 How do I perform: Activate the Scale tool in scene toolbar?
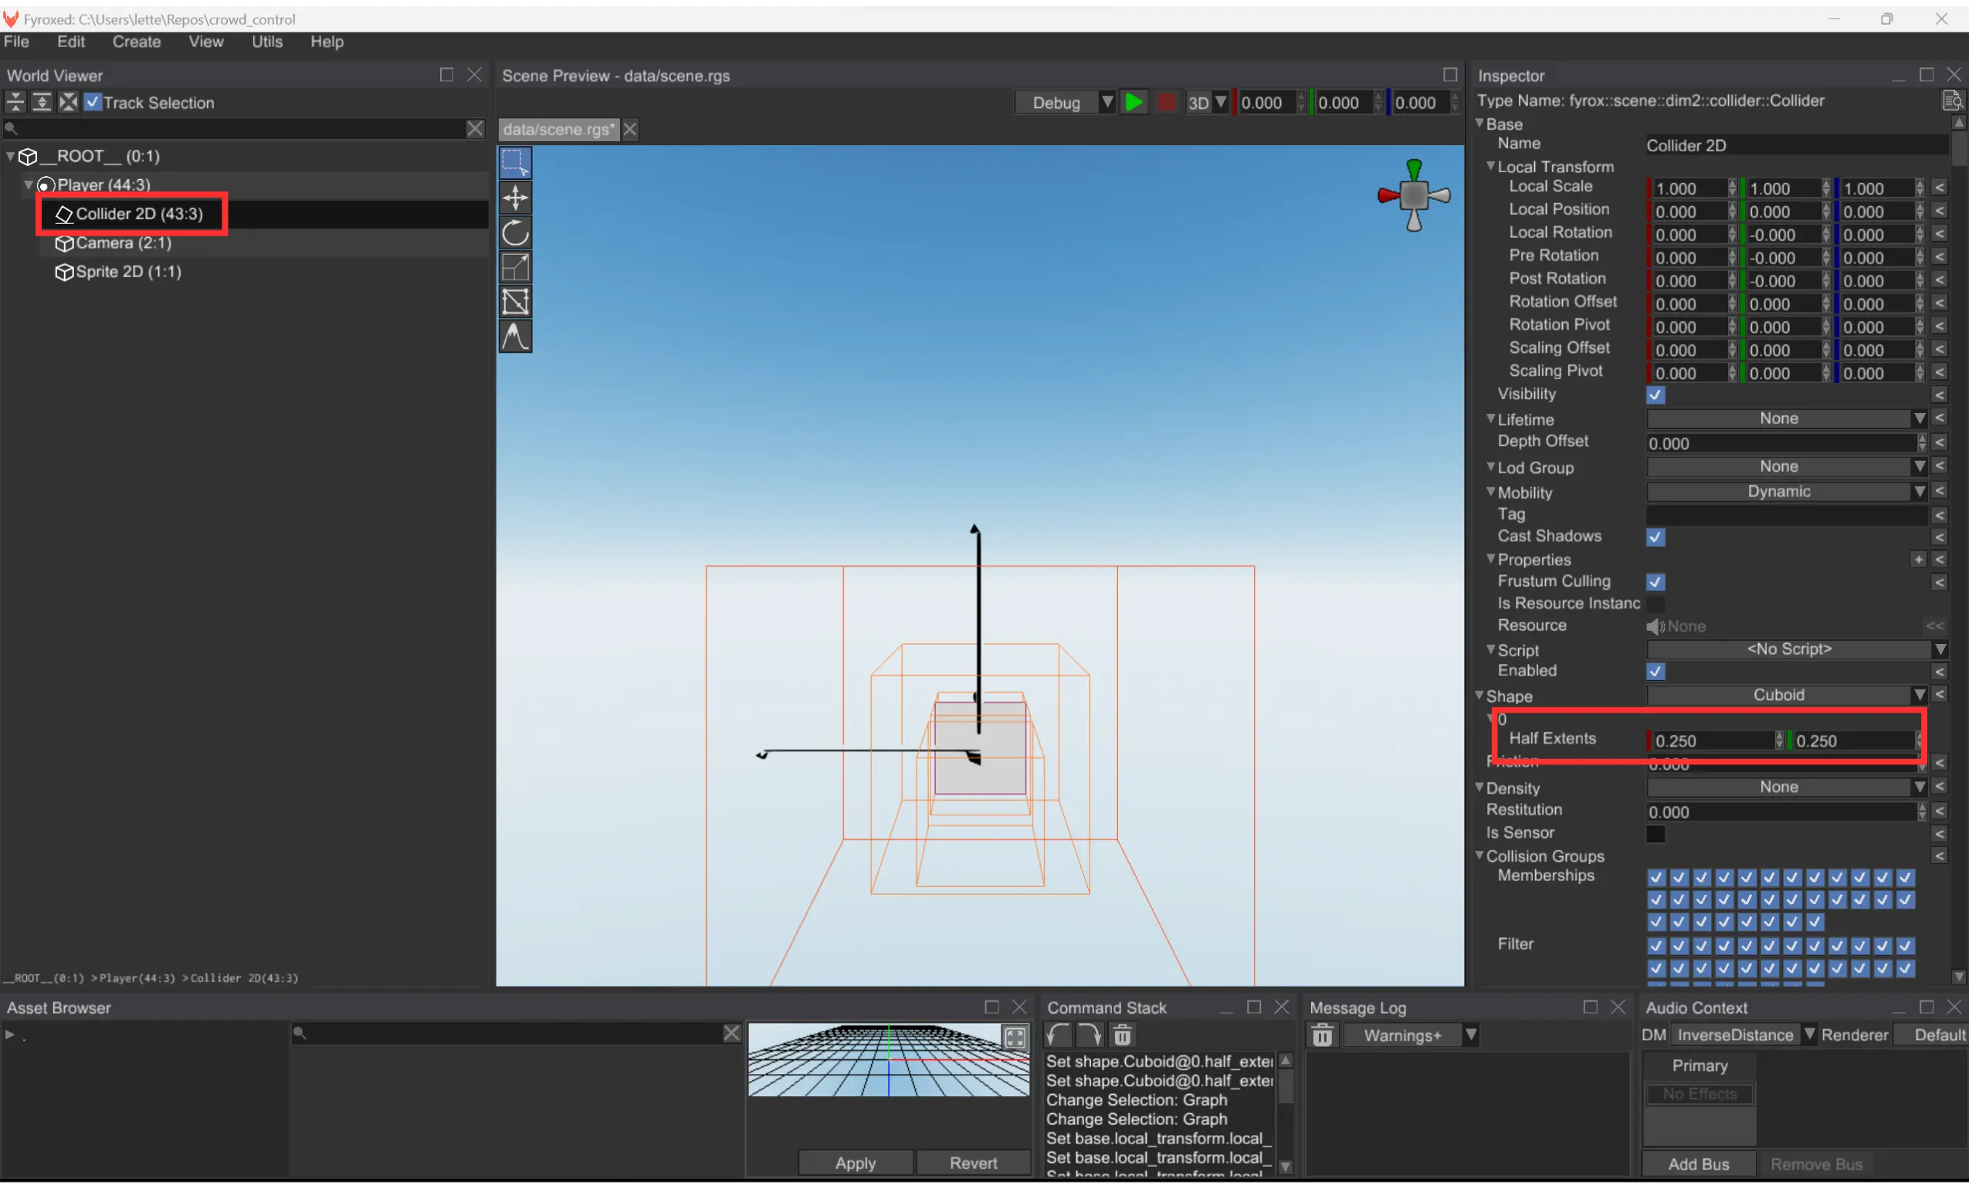pyautogui.click(x=516, y=267)
